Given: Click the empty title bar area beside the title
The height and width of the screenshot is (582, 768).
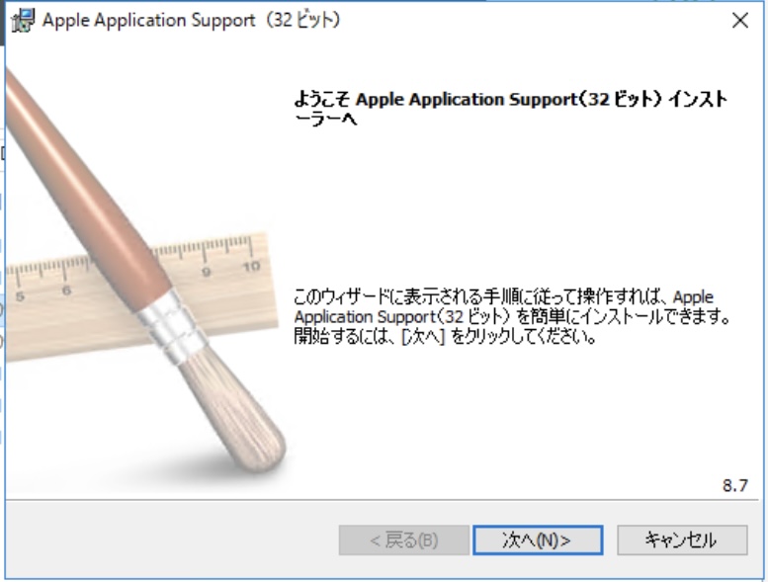Looking at the screenshot, I should click(x=534, y=21).
